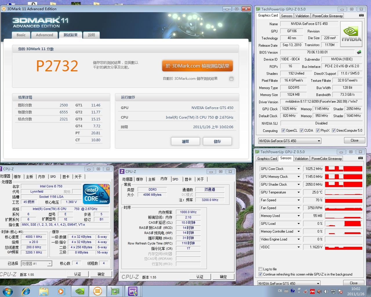Uncheck Continue refreshing this screen in background
371x297 pixels.
tap(260, 274)
